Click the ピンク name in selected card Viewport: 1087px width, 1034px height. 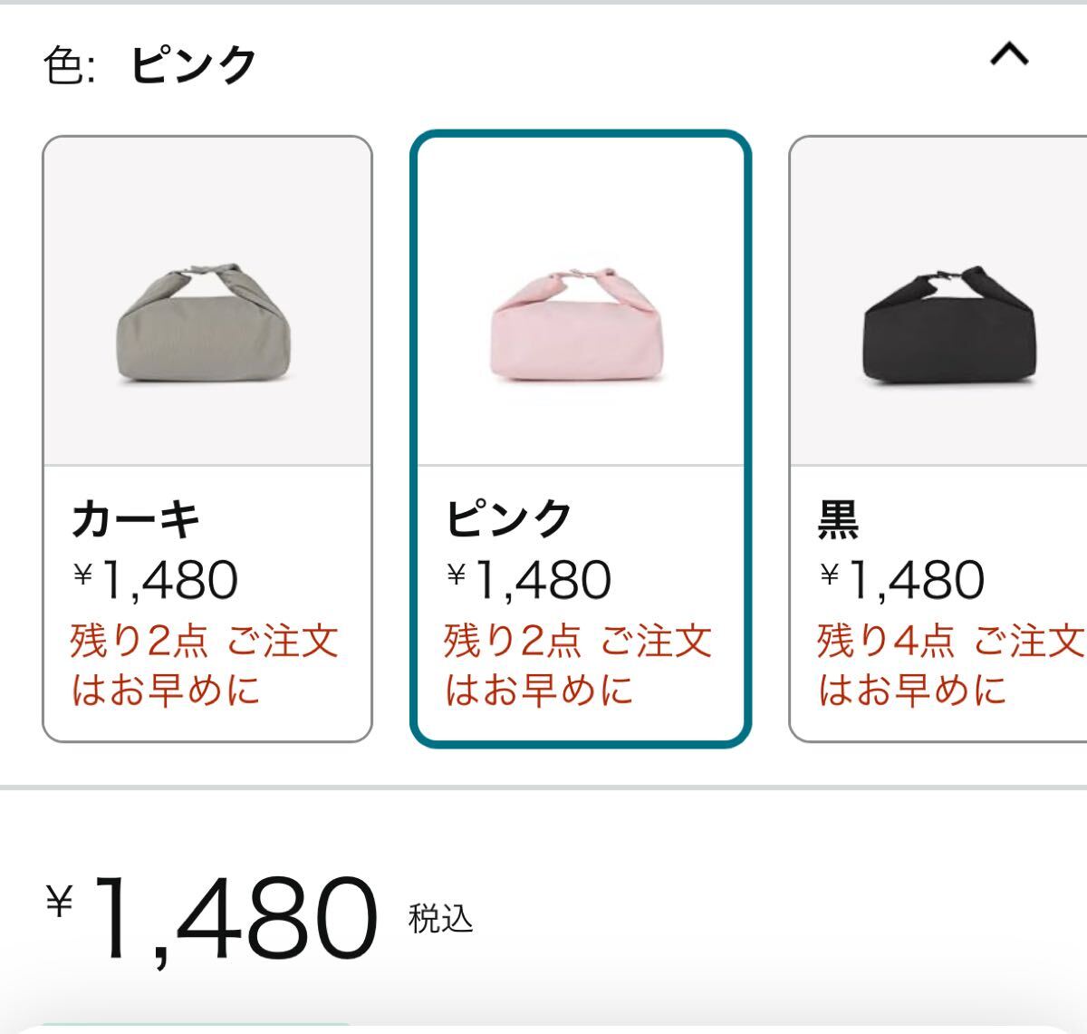(509, 519)
